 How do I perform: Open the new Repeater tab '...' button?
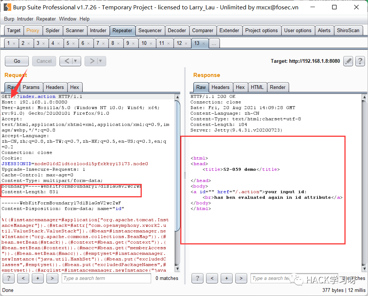click(x=214, y=43)
